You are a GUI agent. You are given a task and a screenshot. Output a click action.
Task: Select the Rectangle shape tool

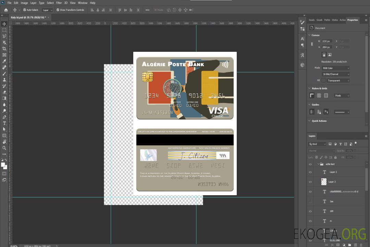(x=4, y=136)
